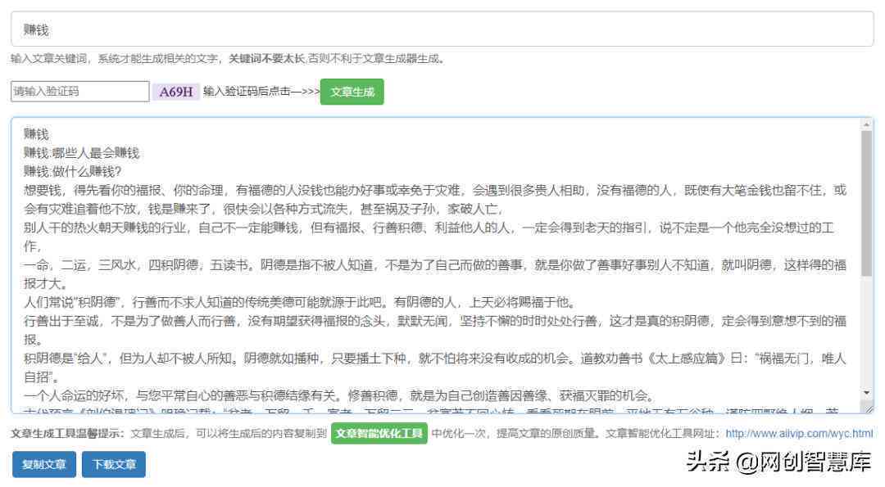This screenshot has height=487, width=885.
Task: Click the paragraph starting 积阴德是"给人"
Action: pyautogui.click(x=435, y=367)
